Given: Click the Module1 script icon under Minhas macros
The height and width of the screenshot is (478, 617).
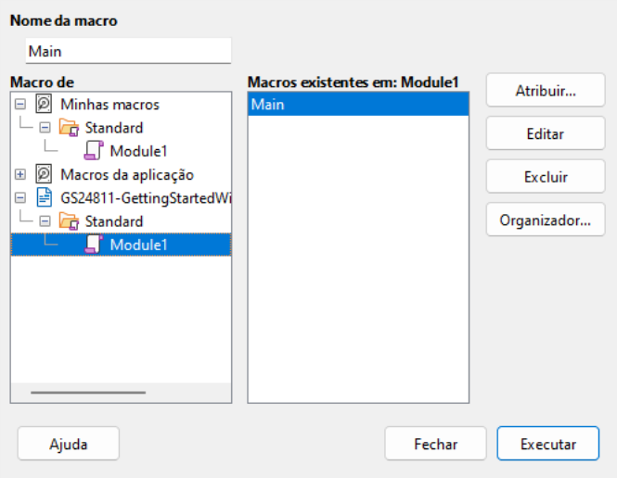Looking at the screenshot, I should tap(94, 151).
